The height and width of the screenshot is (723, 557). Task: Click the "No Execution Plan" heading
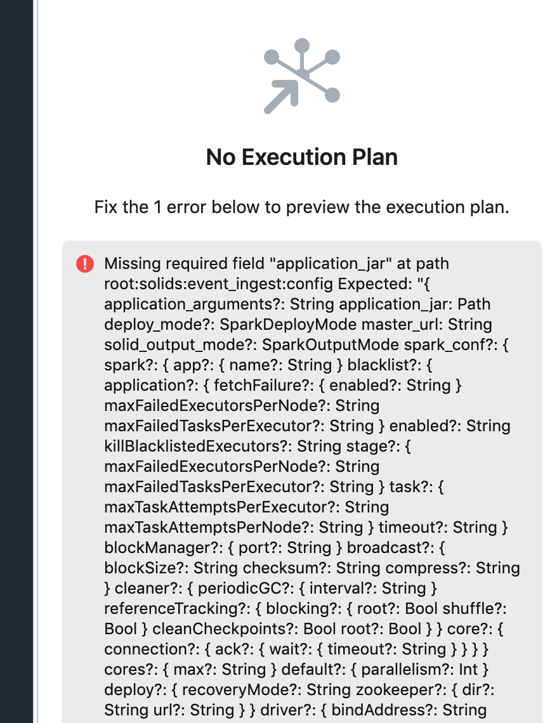tap(302, 157)
